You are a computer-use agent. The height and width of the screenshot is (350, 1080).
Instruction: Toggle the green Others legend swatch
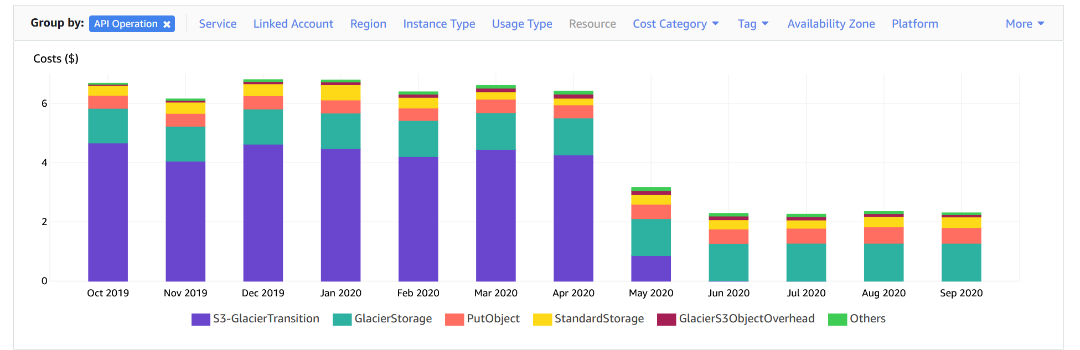837,319
